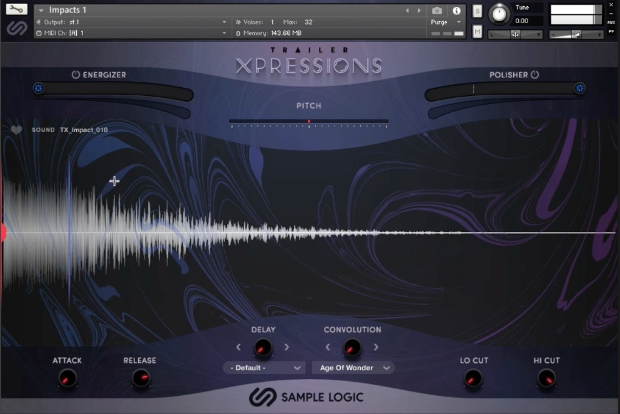620x414 pixels.
Task: Click the Release knob
Action: pyautogui.click(x=140, y=378)
